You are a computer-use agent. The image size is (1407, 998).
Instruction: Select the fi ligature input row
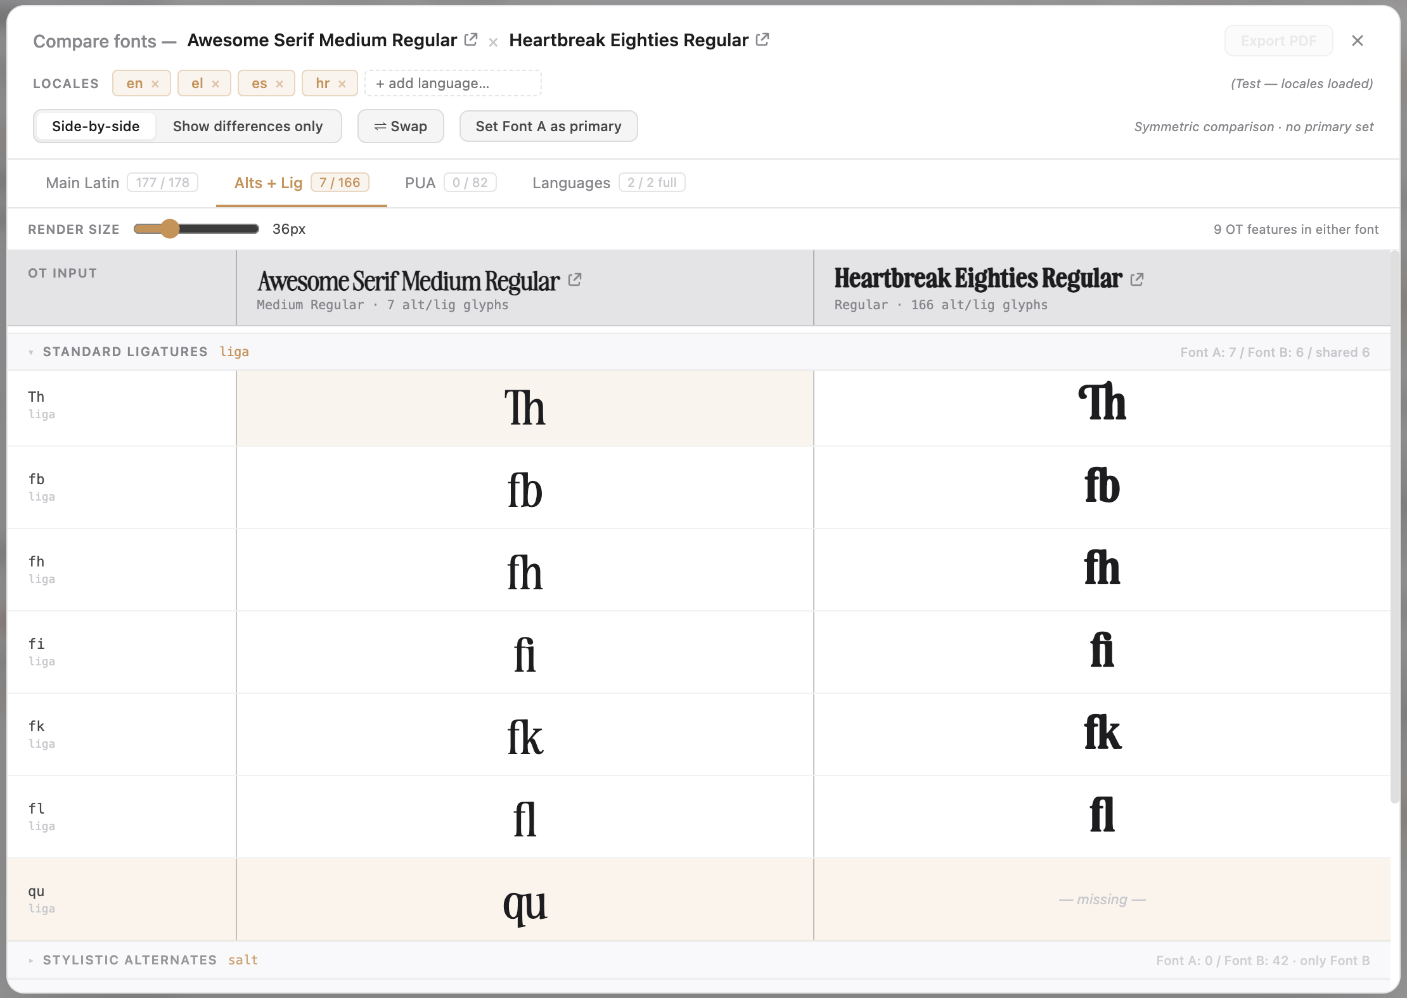[122, 652]
